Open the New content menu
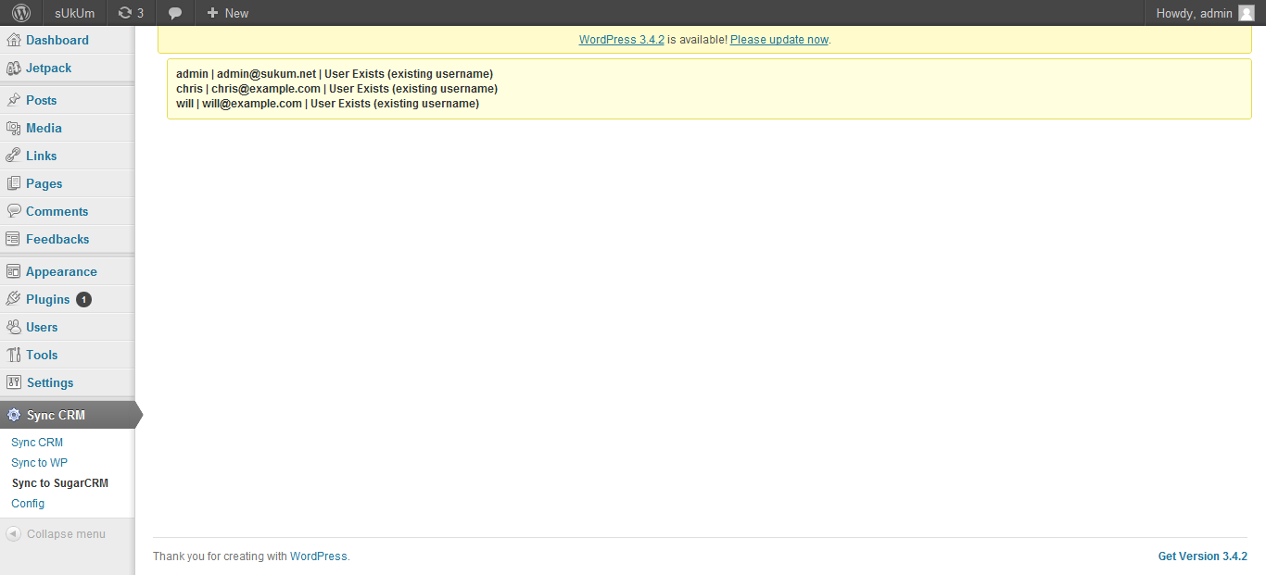Viewport: 1266px width, 575px height. tap(228, 13)
